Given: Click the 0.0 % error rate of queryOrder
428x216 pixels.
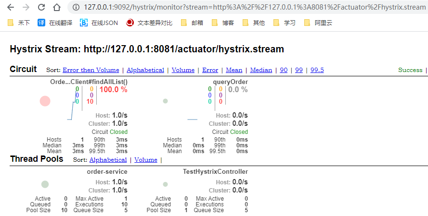Looking at the screenshot, I should click(238, 89).
